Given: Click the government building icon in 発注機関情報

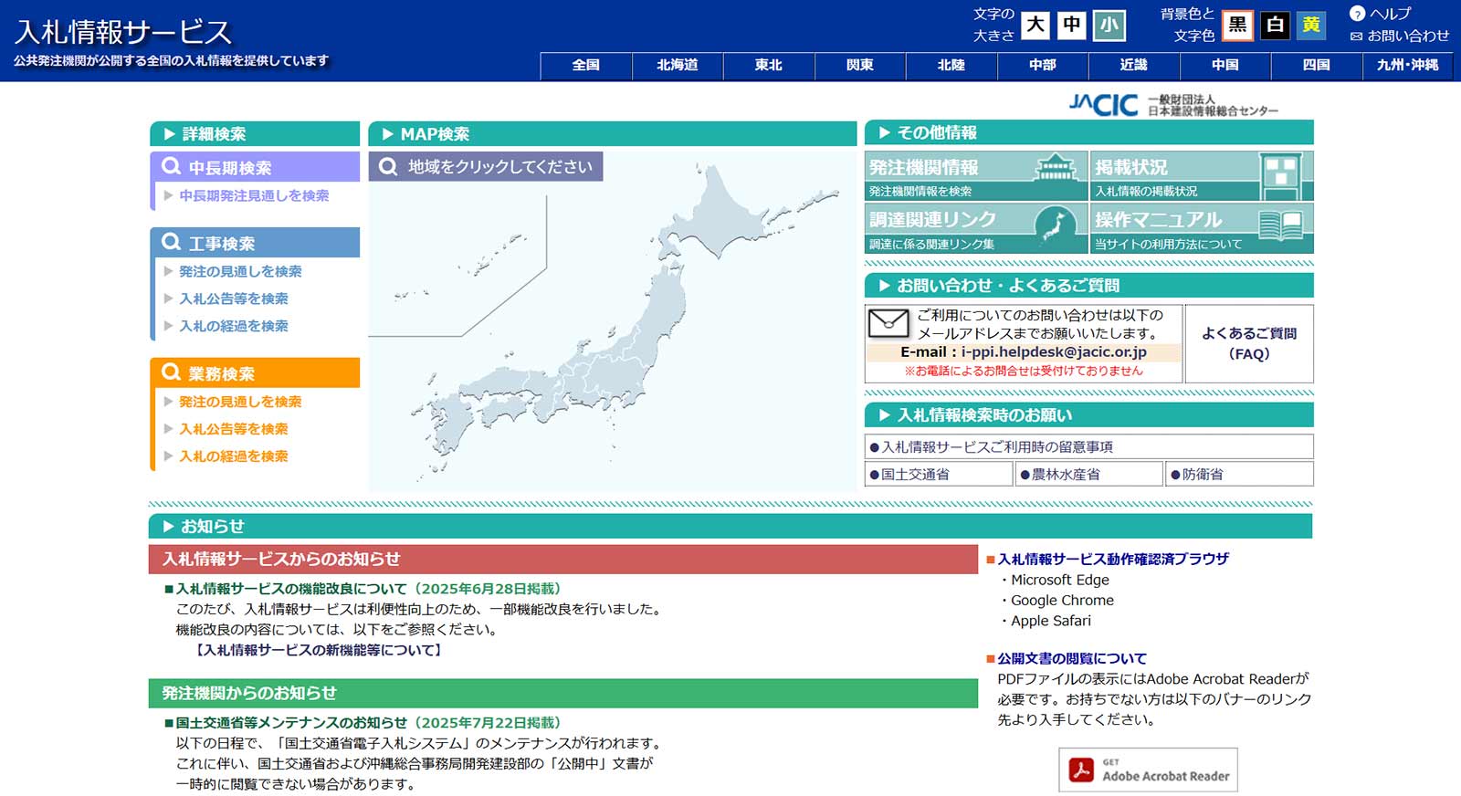Looking at the screenshot, I should point(1056,168).
